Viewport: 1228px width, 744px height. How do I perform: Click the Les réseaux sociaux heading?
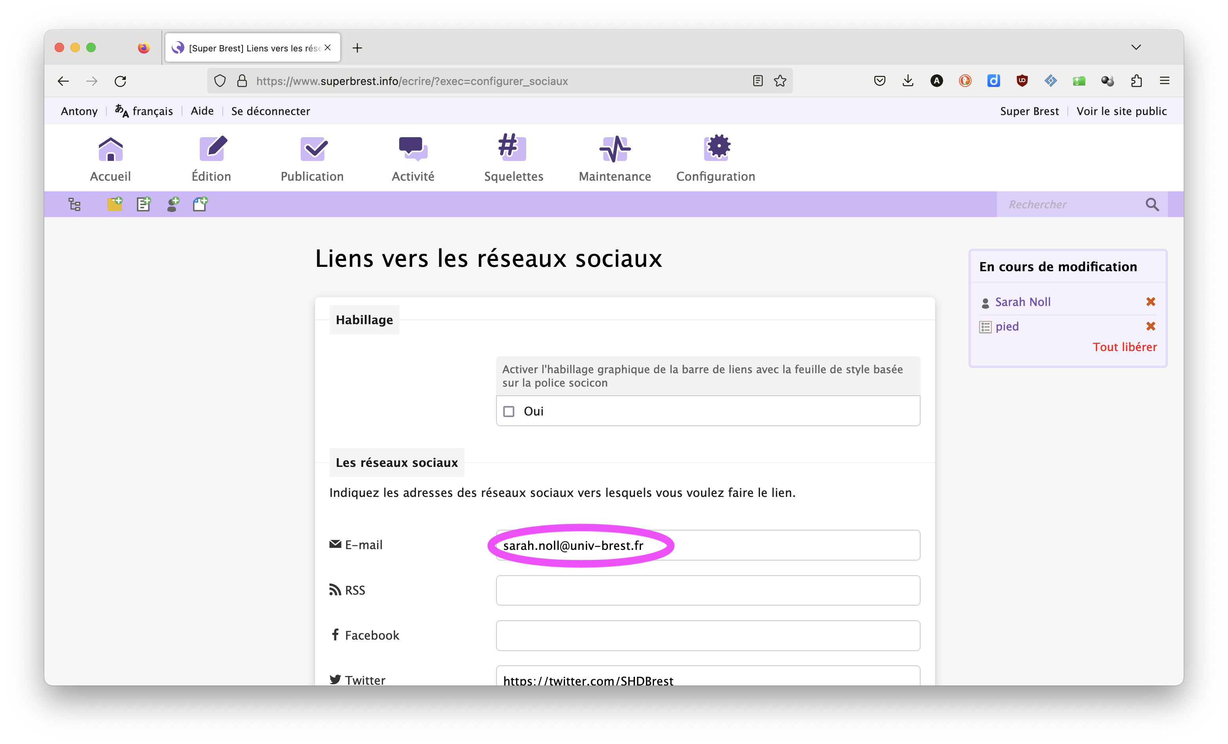point(396,463)
